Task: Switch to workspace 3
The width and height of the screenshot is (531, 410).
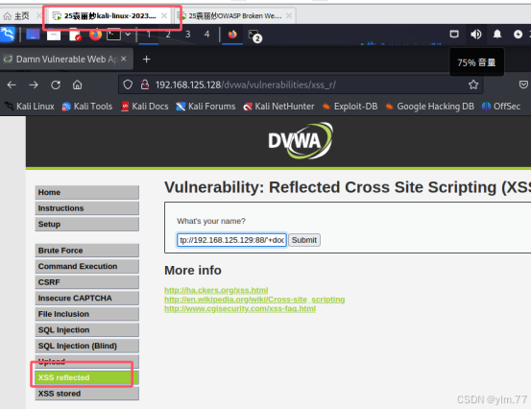Action: (187, 35)
